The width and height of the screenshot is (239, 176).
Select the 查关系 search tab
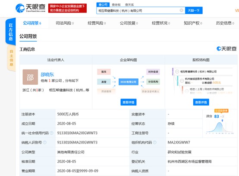[129, 5]
